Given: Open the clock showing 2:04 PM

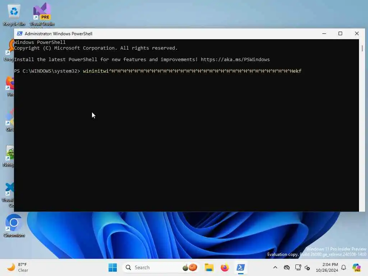Looking at the screenshot, I should click(x=327, y=267).
